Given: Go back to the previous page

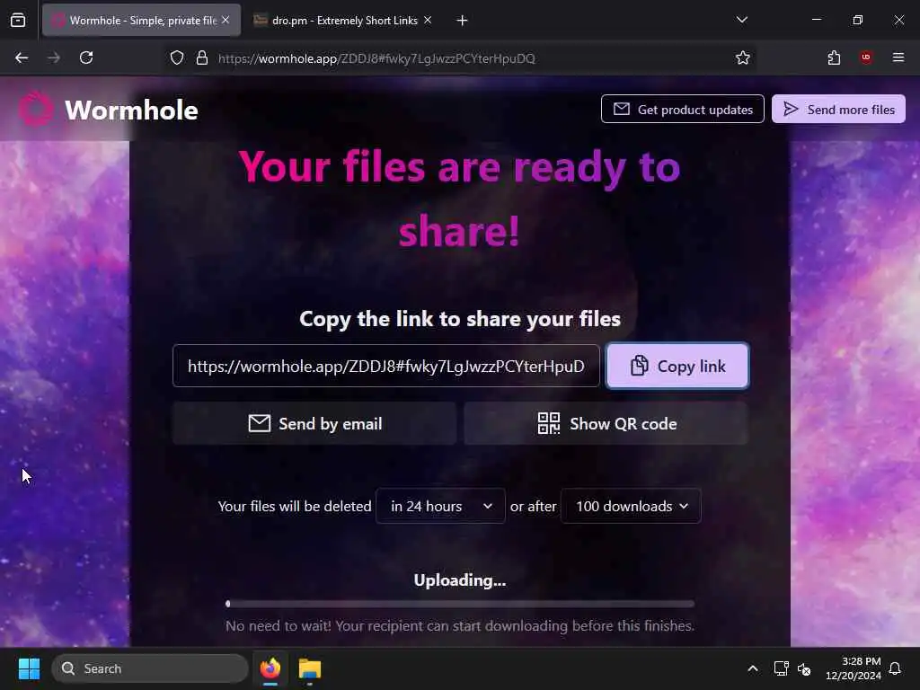Looking at the screenshot, I should coord(22,57).
